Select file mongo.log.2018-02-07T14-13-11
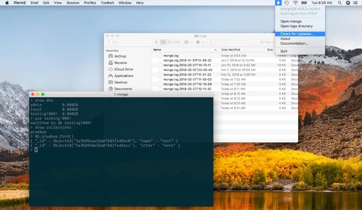 (x=225, y=65)
